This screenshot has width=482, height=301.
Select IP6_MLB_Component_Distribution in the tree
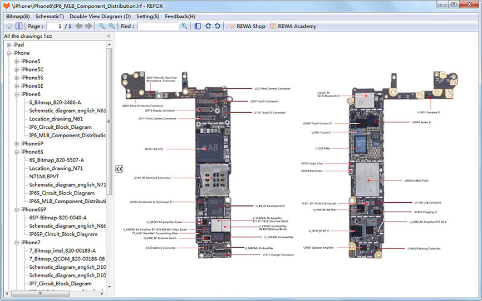pos(67,136)
